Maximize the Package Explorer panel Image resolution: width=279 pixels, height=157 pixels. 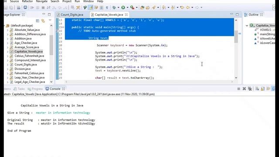pyautogui.click(x=49, y=14)
